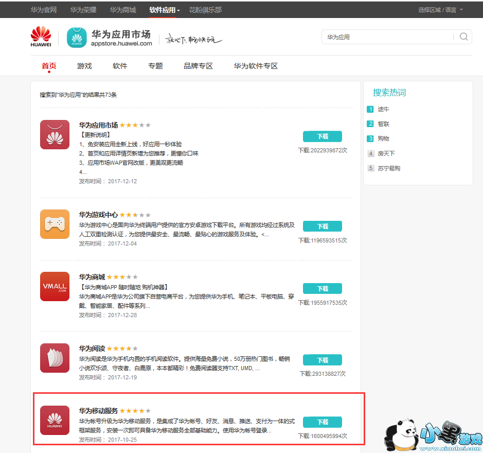This screenshot has height=453, width=483.
Task: Expand the 软件应用 dropdown in top bar
Action: pos(164,10)
